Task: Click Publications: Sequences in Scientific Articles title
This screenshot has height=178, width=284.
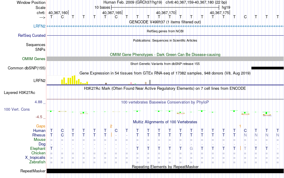Action: [x=165, y=40]
